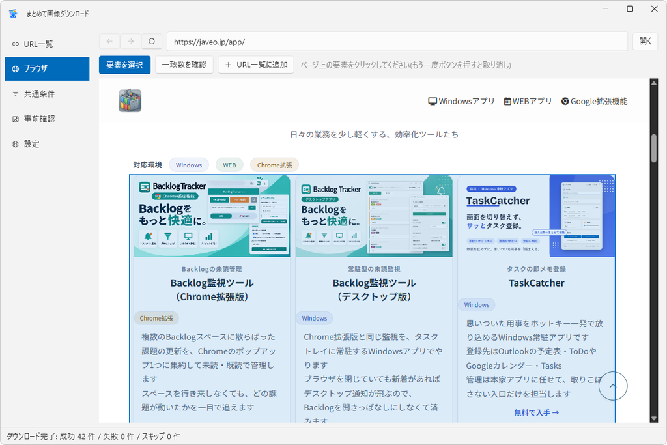
Task: Click the Backlog Tracker Chrome extension banner image
Action: click(212, 216)
